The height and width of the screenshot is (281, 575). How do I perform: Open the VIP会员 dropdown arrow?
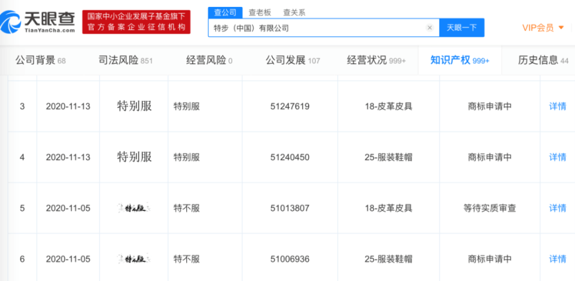[560, 28]
